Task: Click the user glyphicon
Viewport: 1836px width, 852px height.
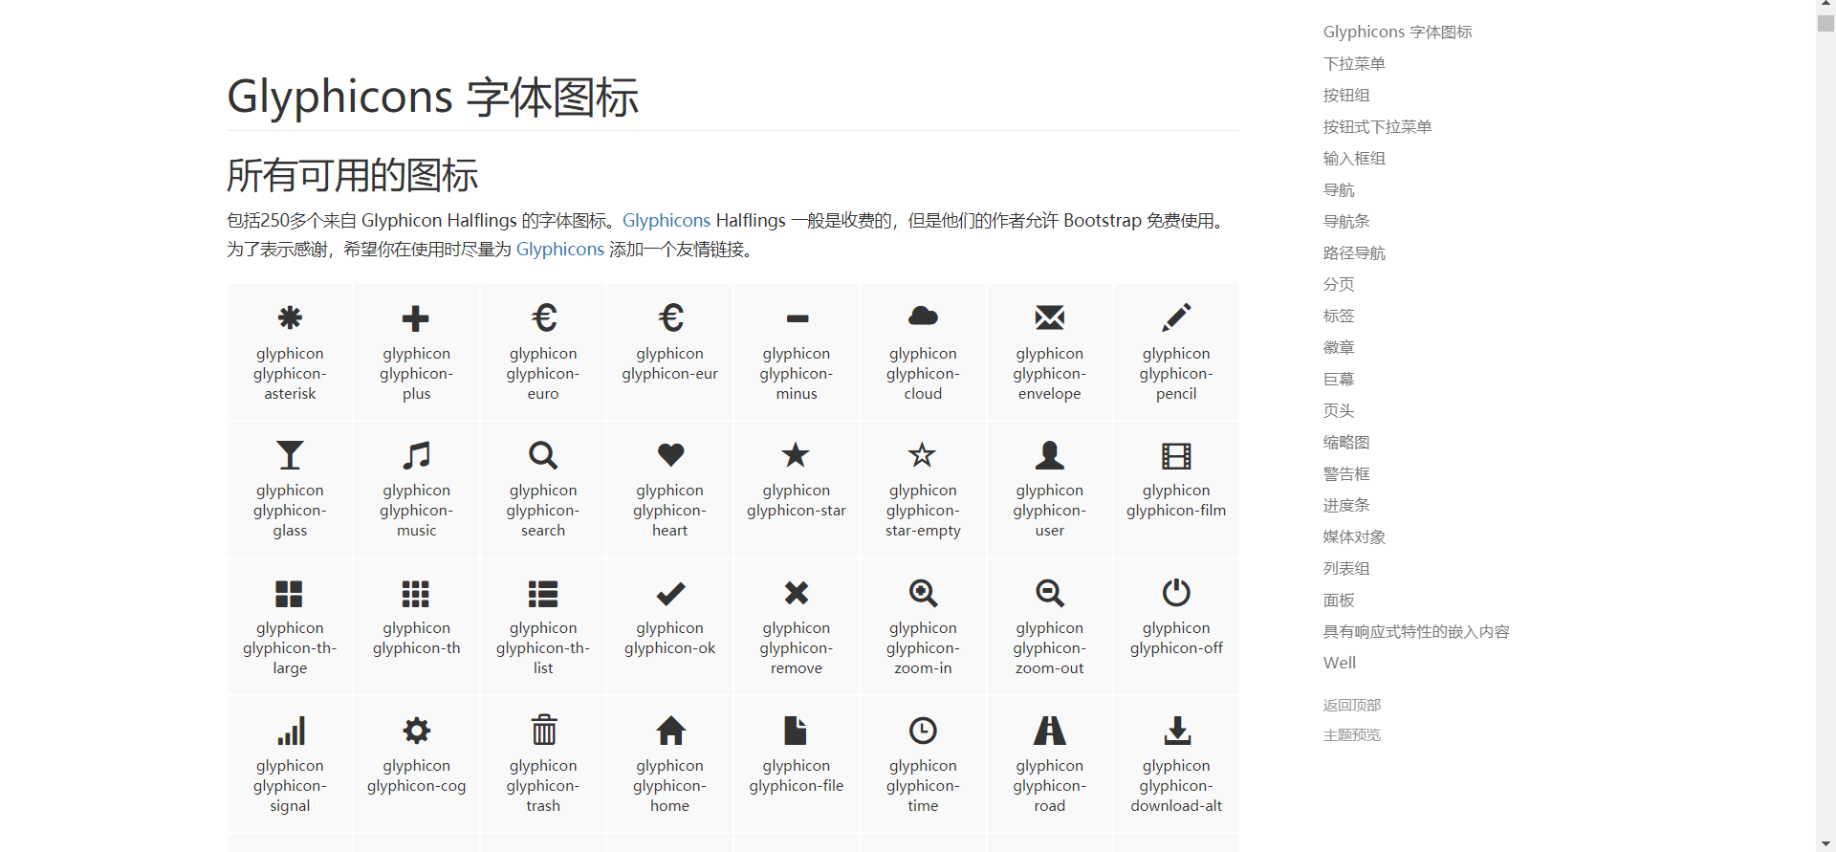Action: point(1050,454)
